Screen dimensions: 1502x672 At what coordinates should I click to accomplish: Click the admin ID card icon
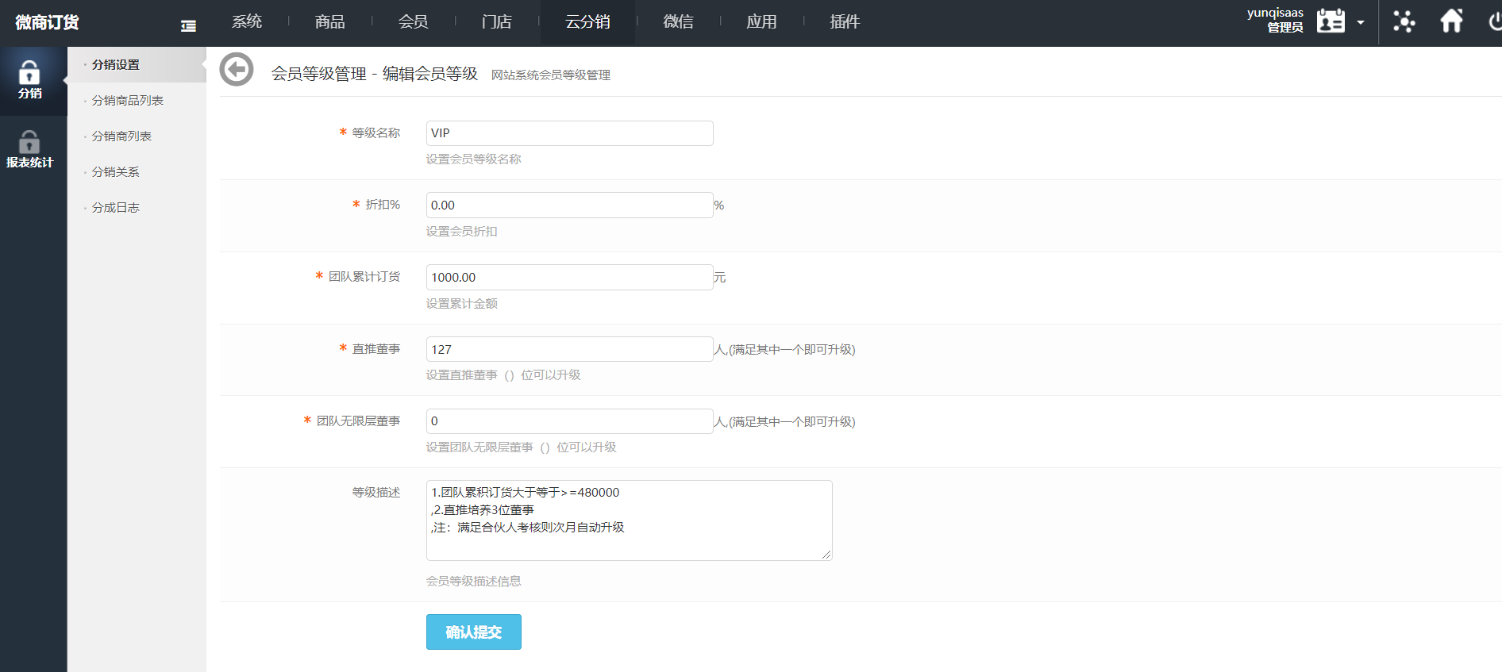pos(1331,21)
